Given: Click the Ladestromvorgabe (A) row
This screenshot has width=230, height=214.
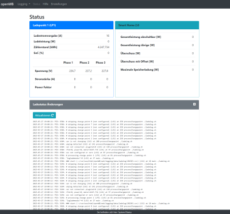Looking at the screenshot, I should tap(71, 36).
